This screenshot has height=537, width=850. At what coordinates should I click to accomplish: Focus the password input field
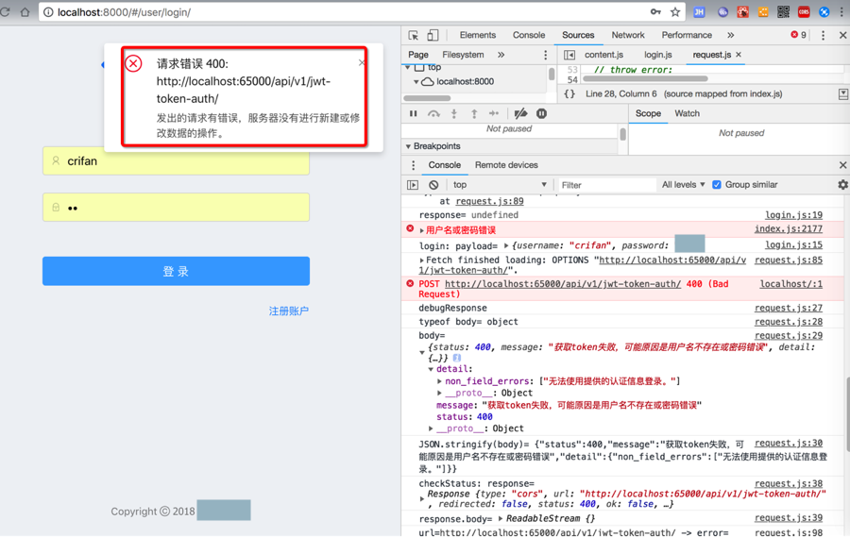coord(177,207)
